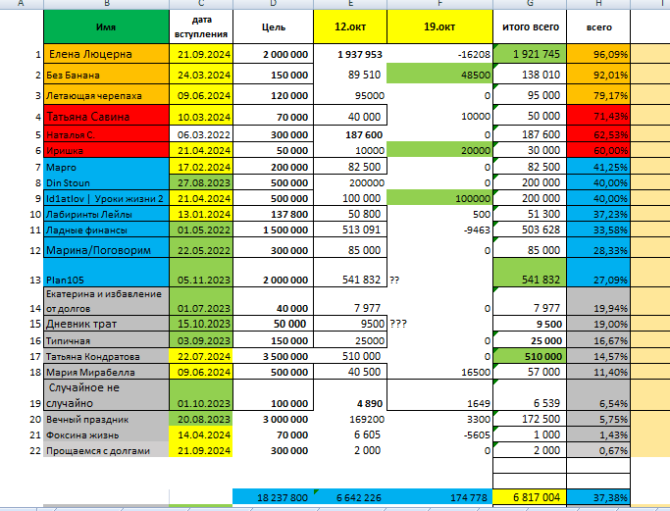Viewport: 670px width, 511px height.
Task: Select the percentage cell '96,09%'
Action: [x=598, y=54]
